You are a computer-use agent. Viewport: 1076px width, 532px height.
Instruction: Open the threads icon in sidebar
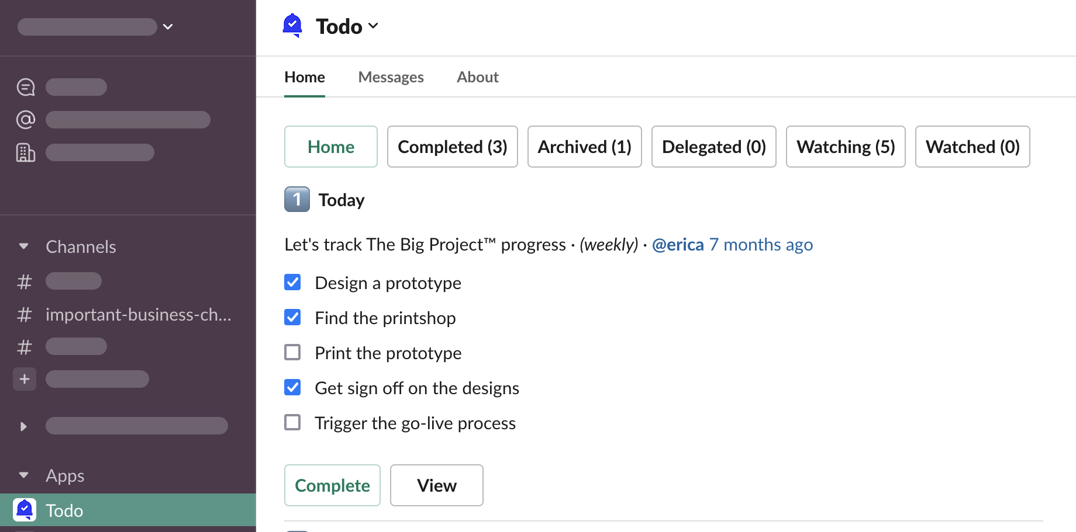26,87
